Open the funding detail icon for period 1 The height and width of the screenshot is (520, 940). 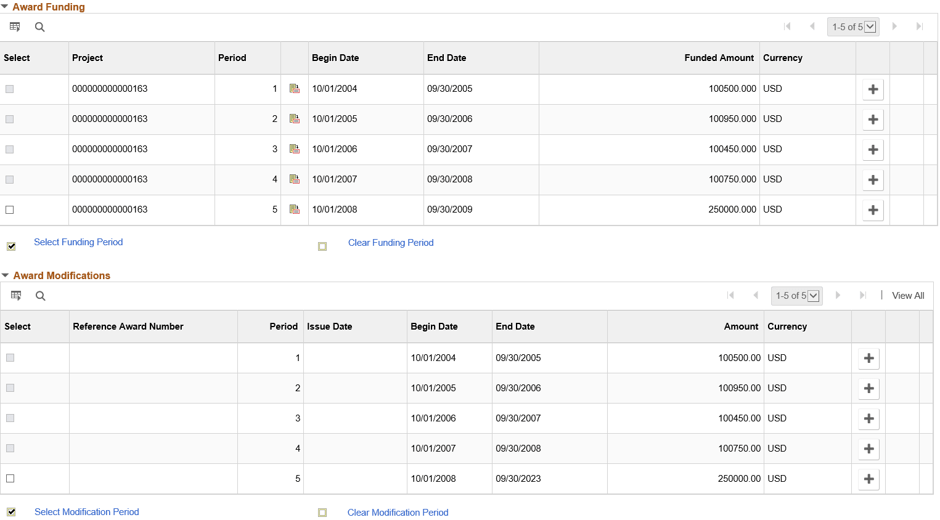point(294,88)
